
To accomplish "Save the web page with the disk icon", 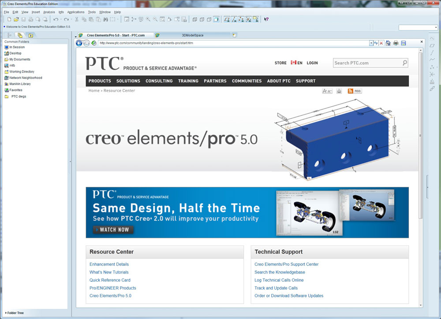I will [x=404, y=43].
